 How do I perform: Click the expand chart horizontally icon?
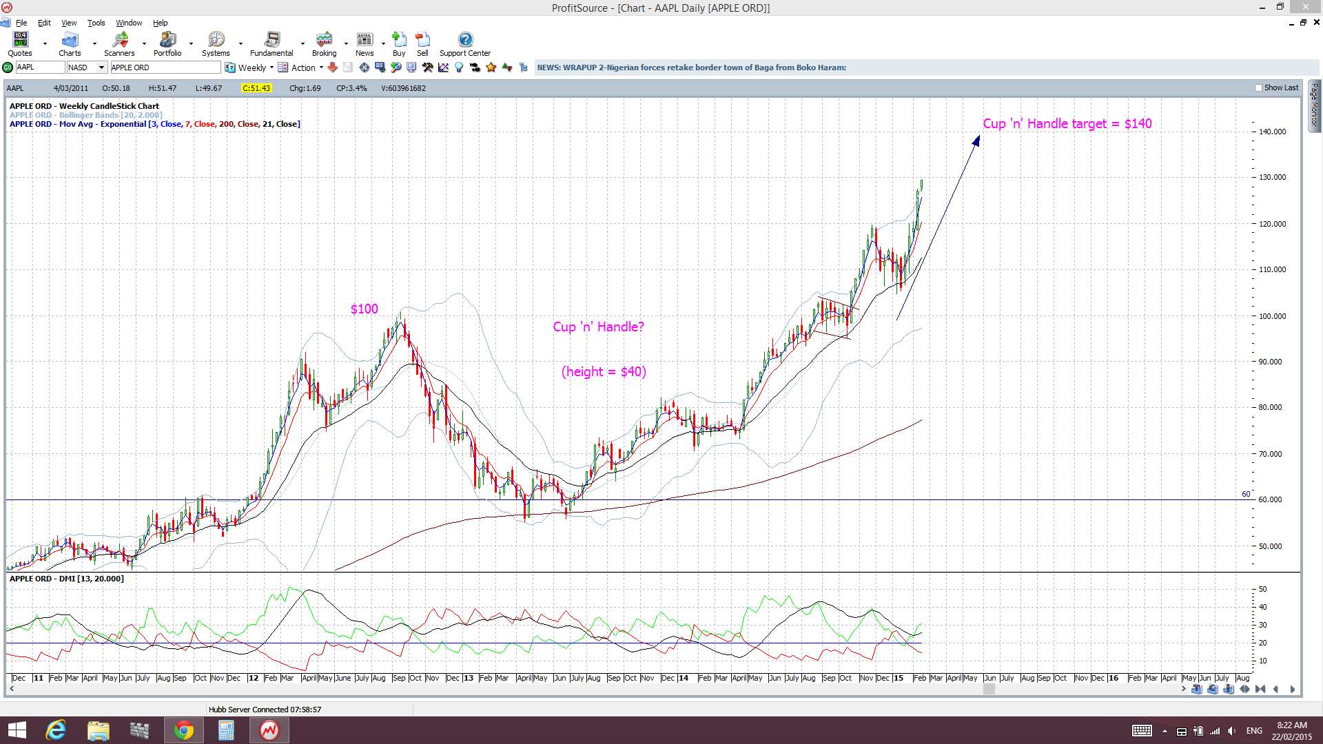point(1244,689)
